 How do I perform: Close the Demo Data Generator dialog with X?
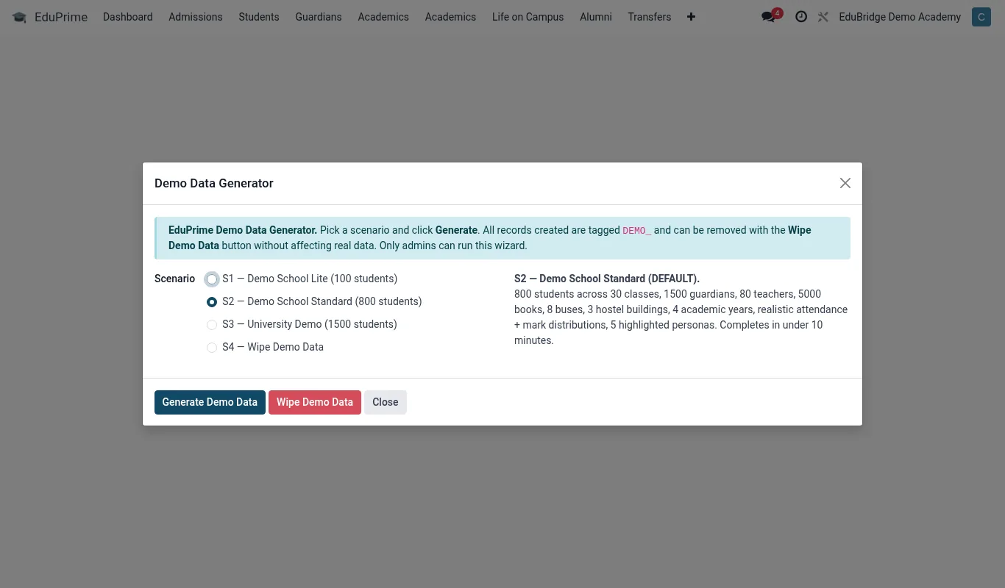(x=845, y=183)
